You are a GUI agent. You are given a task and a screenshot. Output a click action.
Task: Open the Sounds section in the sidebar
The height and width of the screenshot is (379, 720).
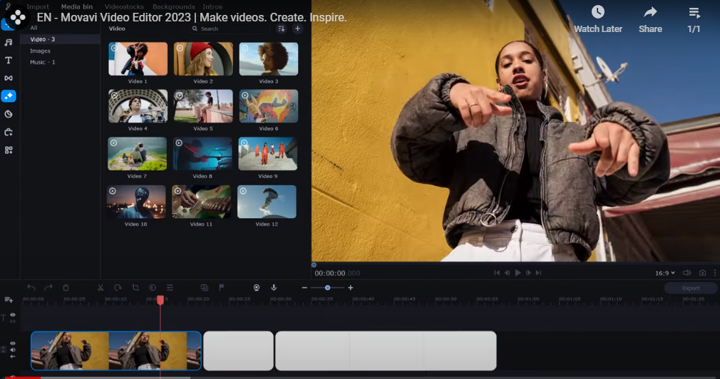pyautogui.click(x=9, y=42)
